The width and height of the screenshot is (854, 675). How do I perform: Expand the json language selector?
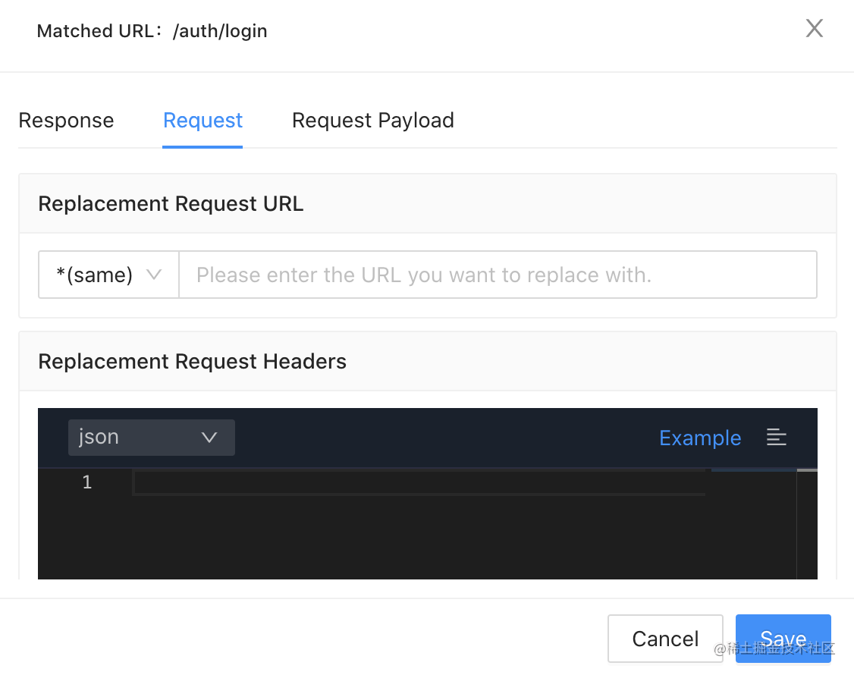pos(152,438)
